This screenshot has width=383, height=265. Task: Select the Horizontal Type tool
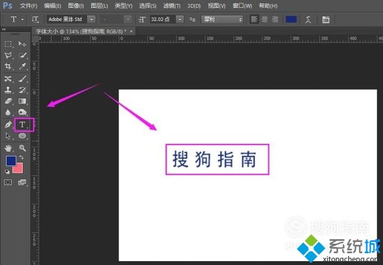(22, 124)
